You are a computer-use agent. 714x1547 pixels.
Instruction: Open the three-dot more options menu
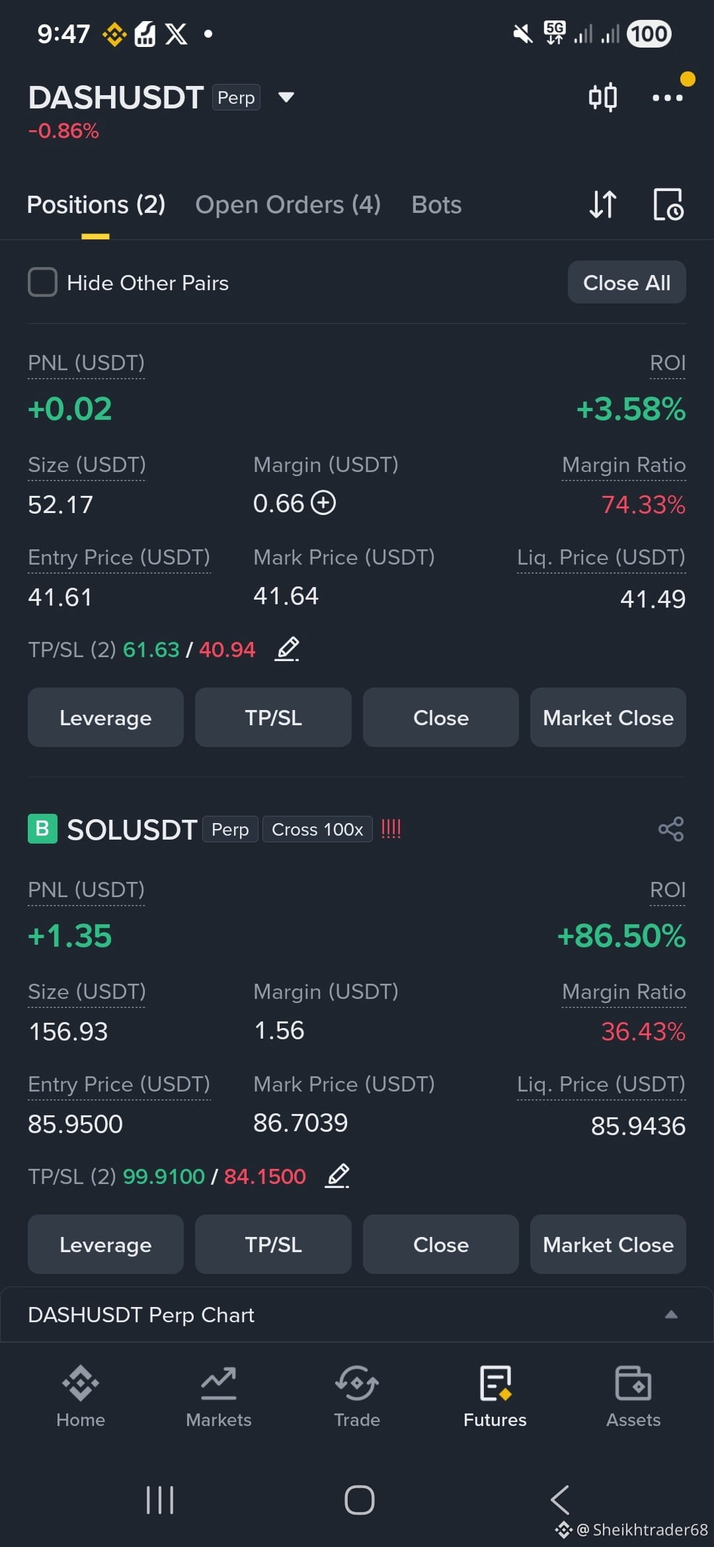point(667,98)
